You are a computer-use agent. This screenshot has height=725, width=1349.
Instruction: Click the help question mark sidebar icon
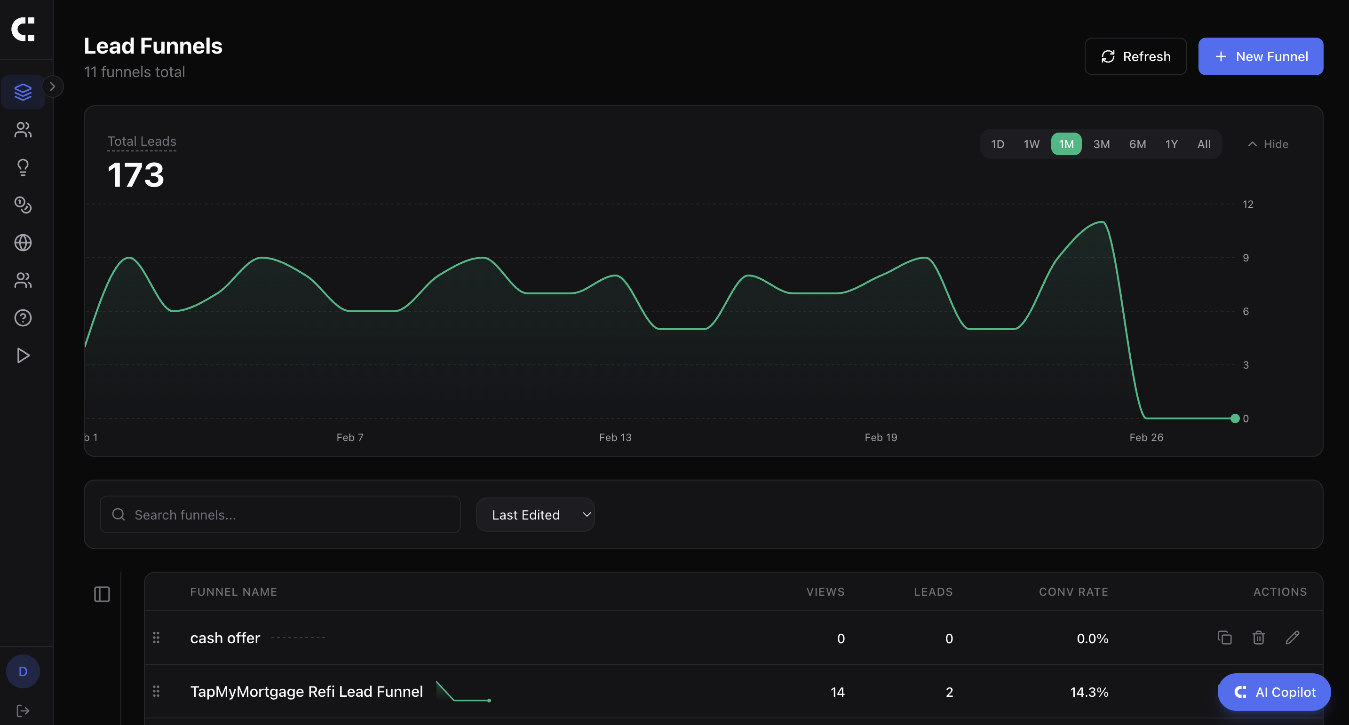[x=23, y=318]
